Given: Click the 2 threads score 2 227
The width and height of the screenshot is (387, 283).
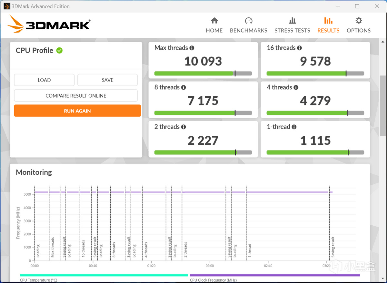Looking at the screenshot, I should coord(203,141).
